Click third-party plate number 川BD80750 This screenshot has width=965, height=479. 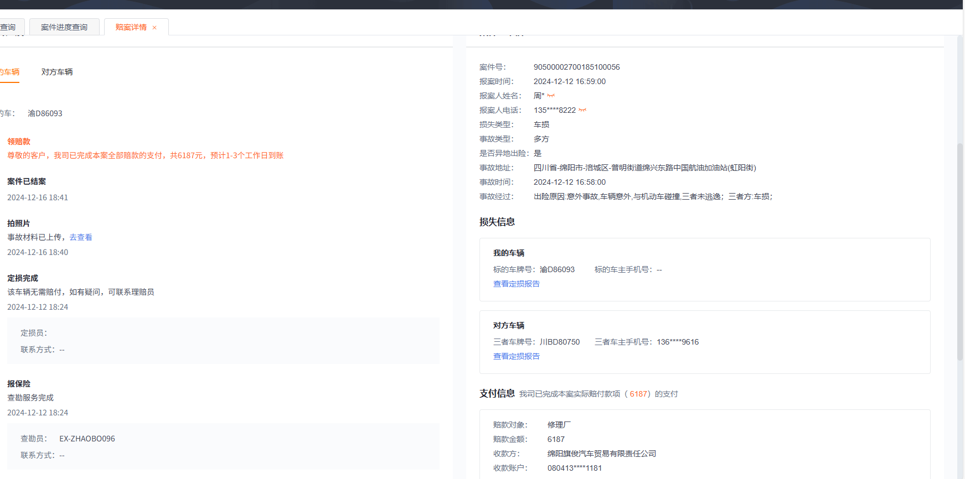(x=560, y=342)
